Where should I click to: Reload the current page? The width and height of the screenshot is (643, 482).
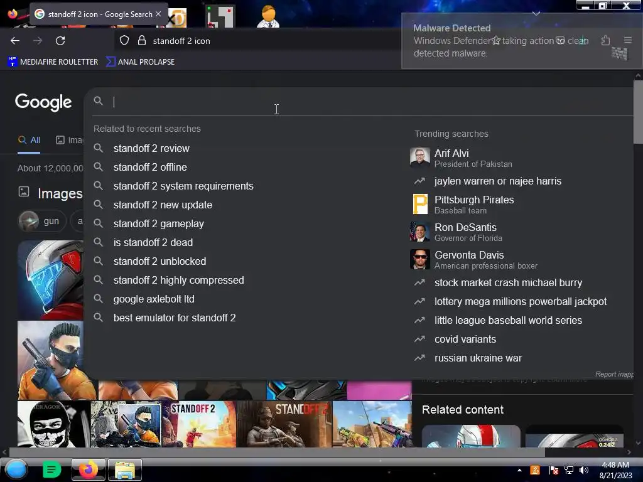60,41
